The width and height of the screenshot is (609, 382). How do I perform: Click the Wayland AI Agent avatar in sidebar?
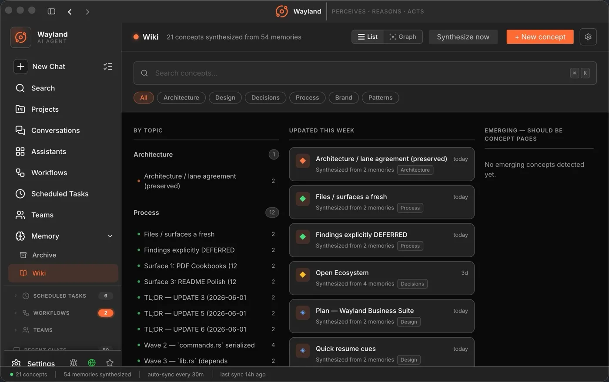coord(20,37)
